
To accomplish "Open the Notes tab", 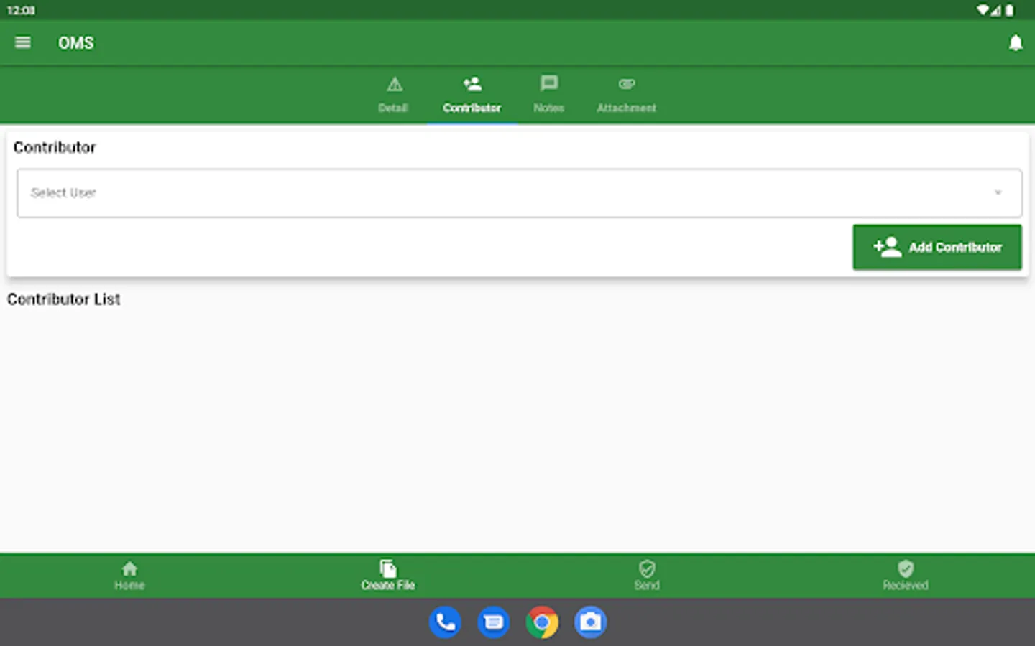I will (548, 95).
